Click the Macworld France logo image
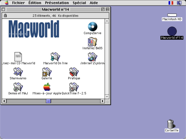Screen dimensions: 186x139 pyautogui.click(x=34, y=29)
